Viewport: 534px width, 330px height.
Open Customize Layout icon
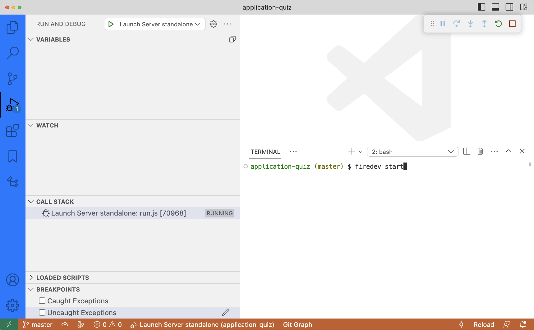point(524,7)
